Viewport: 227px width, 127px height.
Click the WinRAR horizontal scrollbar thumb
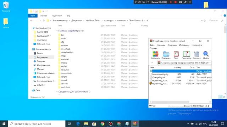click(170, 102)
